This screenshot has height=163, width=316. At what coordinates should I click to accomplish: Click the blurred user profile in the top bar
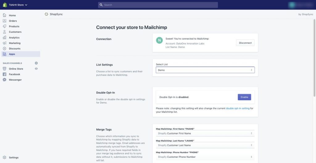click(301, 5)
